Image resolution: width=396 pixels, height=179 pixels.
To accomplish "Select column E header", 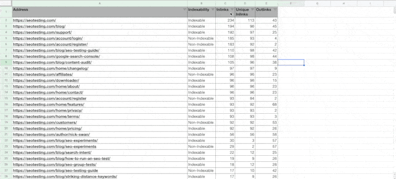I will coord(266,3).
